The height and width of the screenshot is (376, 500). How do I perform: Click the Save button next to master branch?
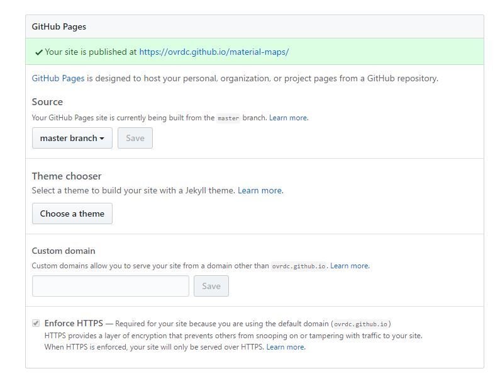pos(135,138)
